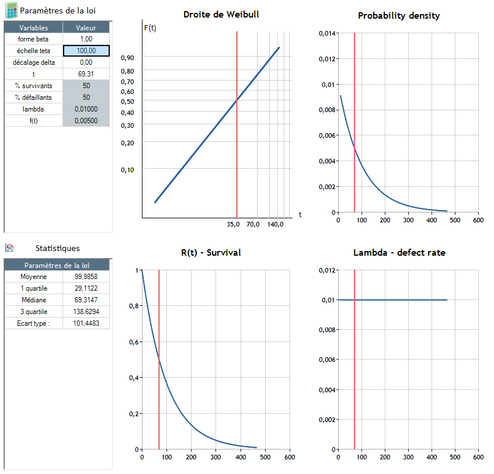Screen dimensions: 494x474
Task: Click the Ecart type row label
Action: click(x=33, y=323)
